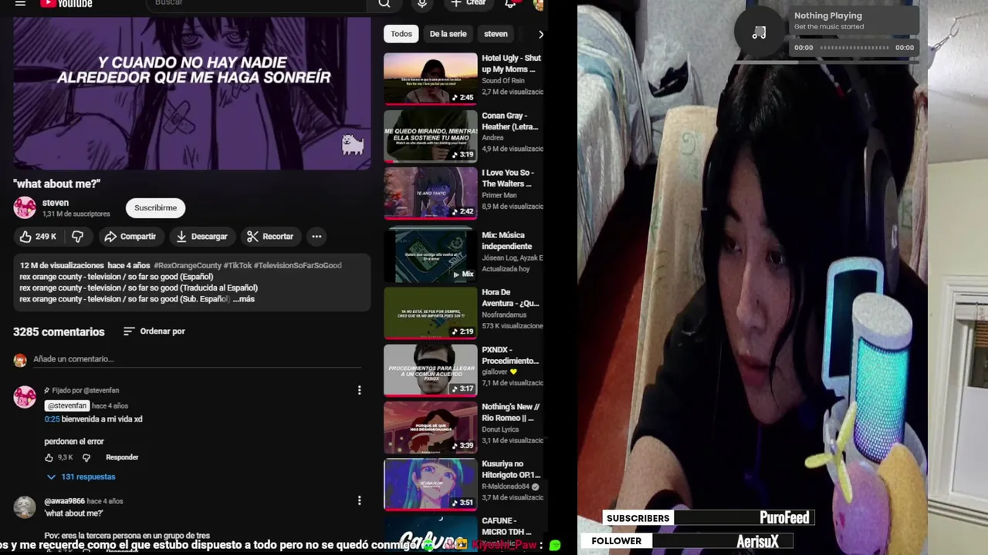Expand the description with ...más
Viewport: 988px width, 555px height.
tap(243, 299)
